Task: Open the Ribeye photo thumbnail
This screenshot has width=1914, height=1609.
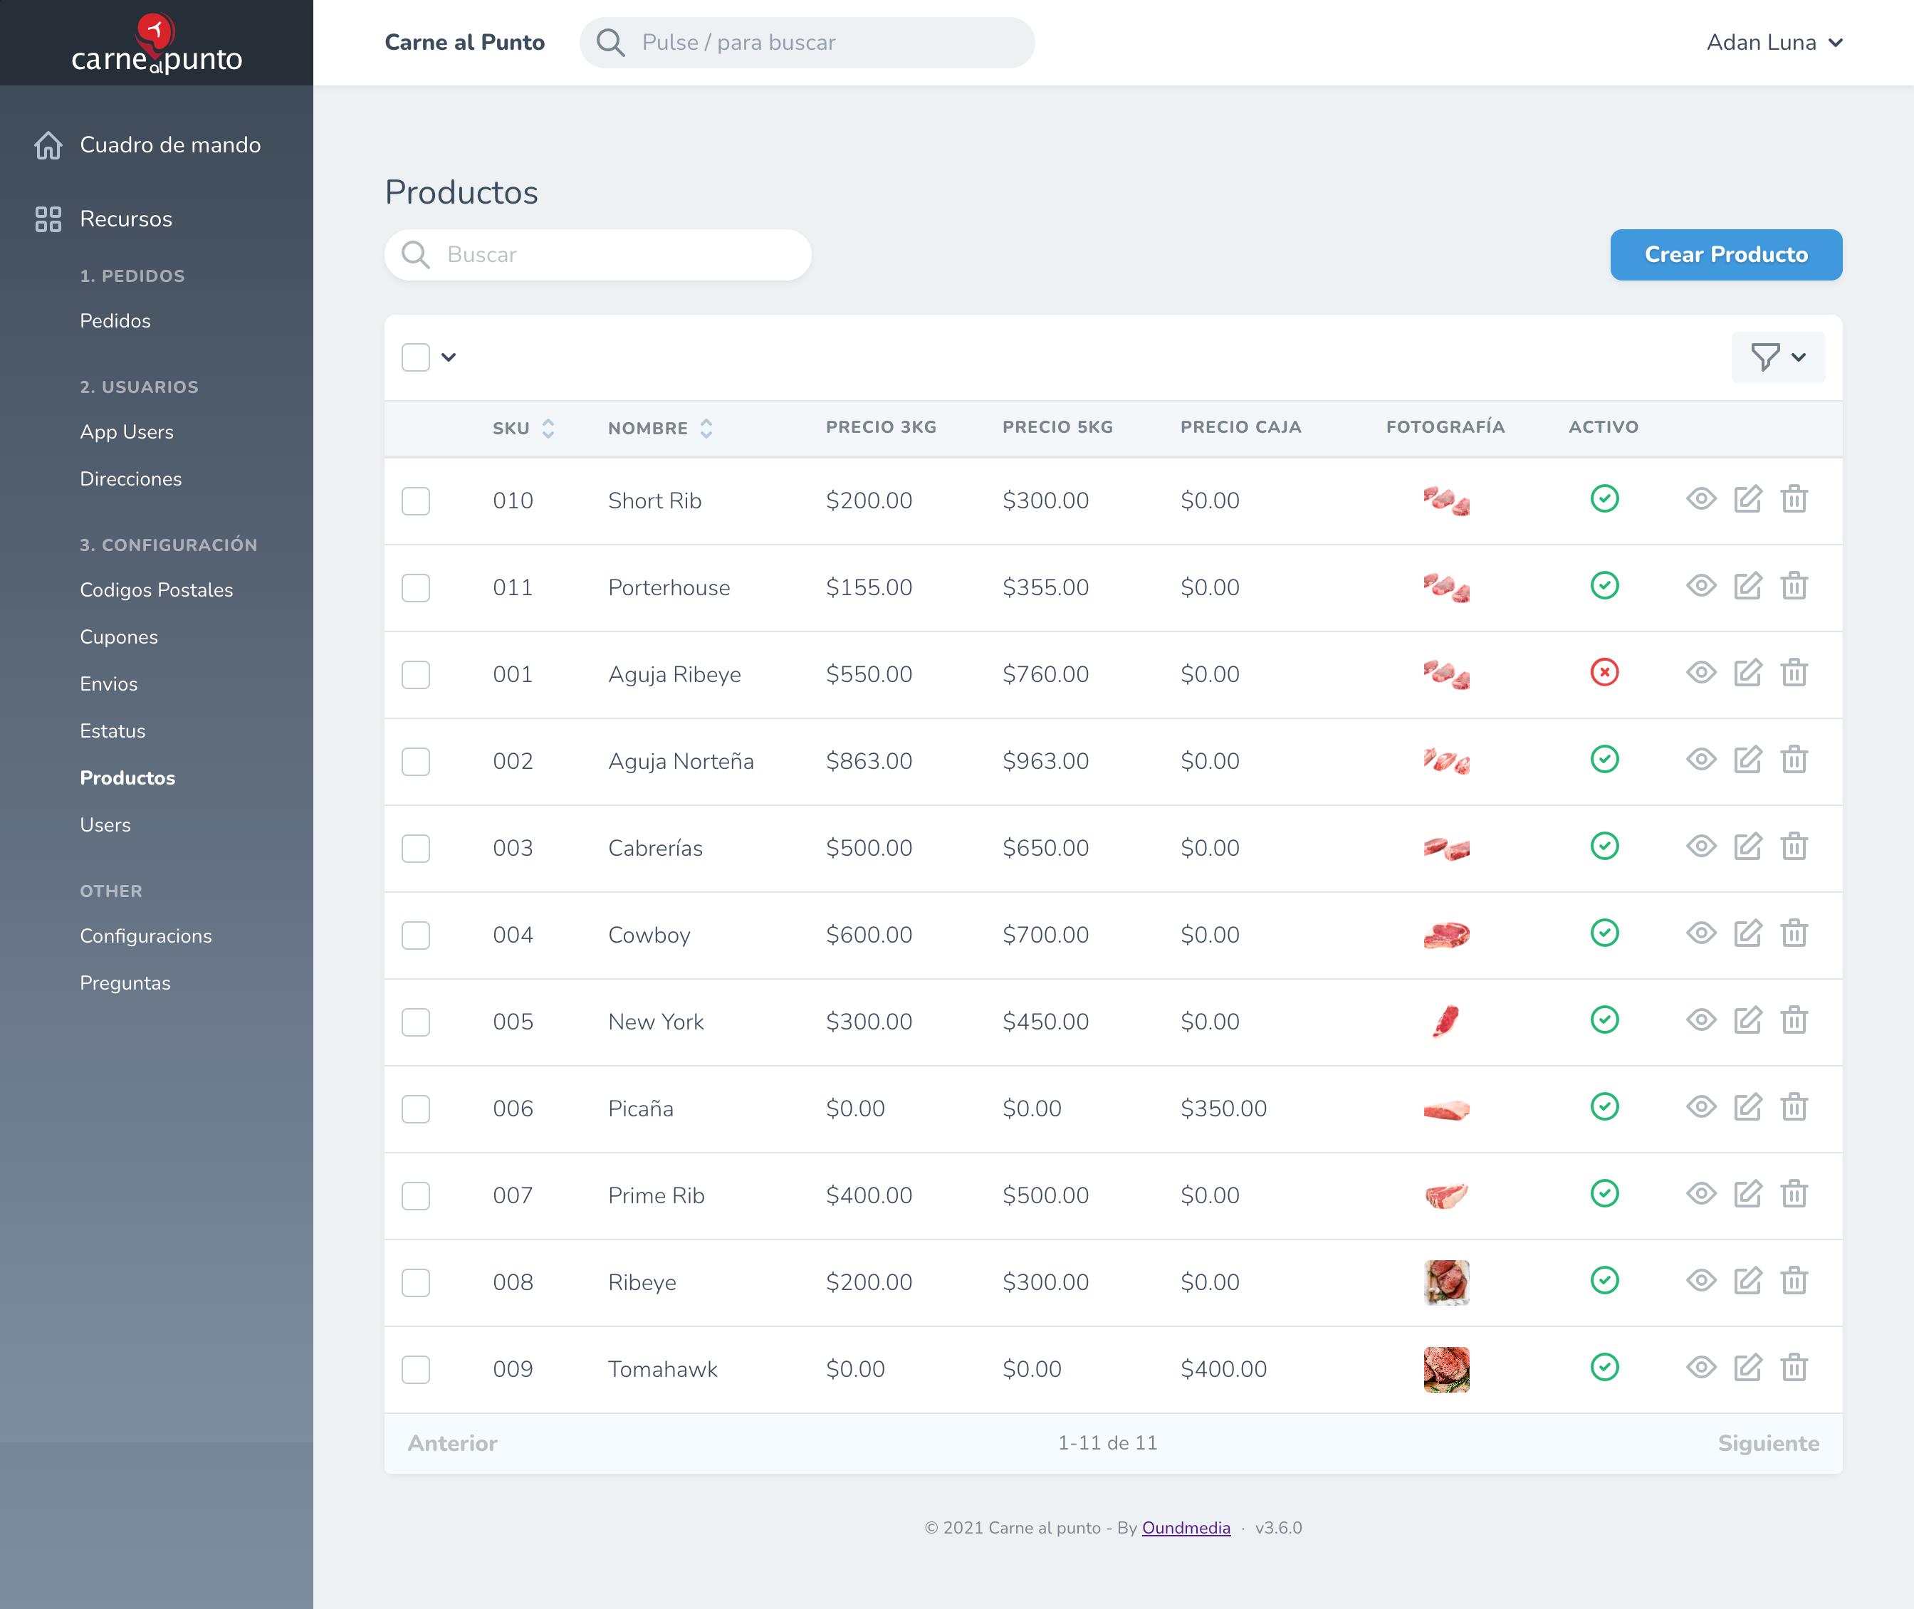Action: pos(1446,1282)
